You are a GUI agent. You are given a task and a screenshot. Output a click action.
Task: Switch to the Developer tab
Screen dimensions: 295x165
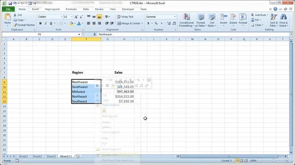(128, 9)
